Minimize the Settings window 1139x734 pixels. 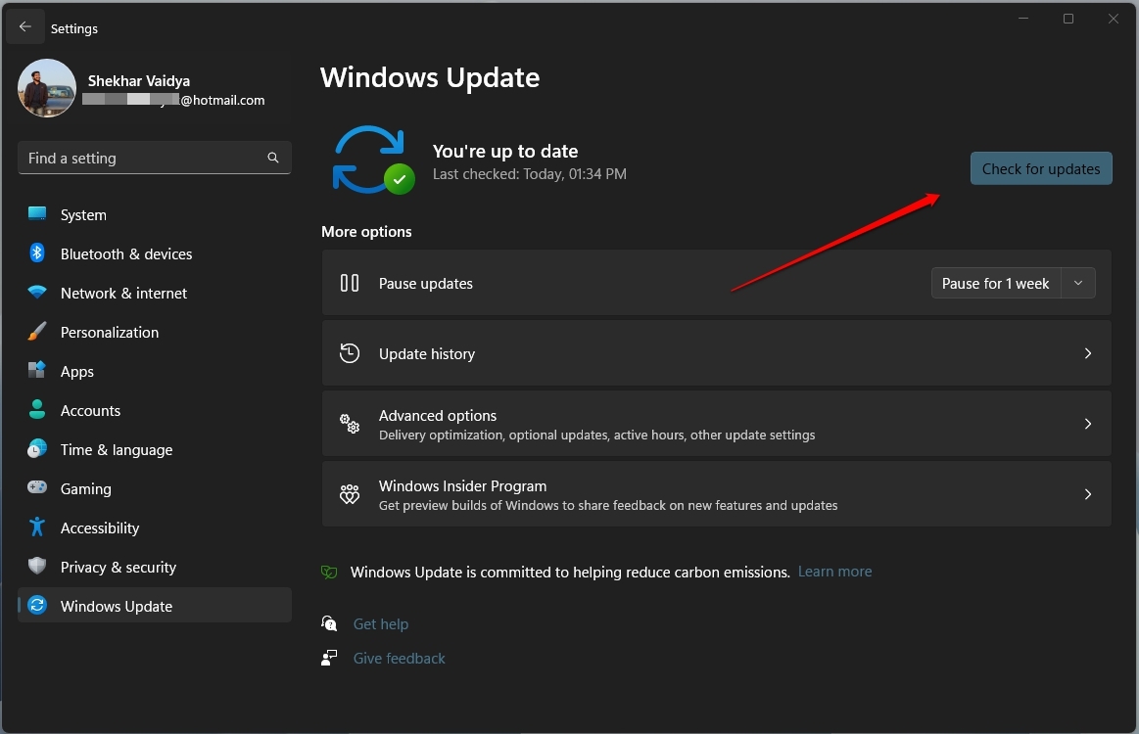pos(1023,19)
